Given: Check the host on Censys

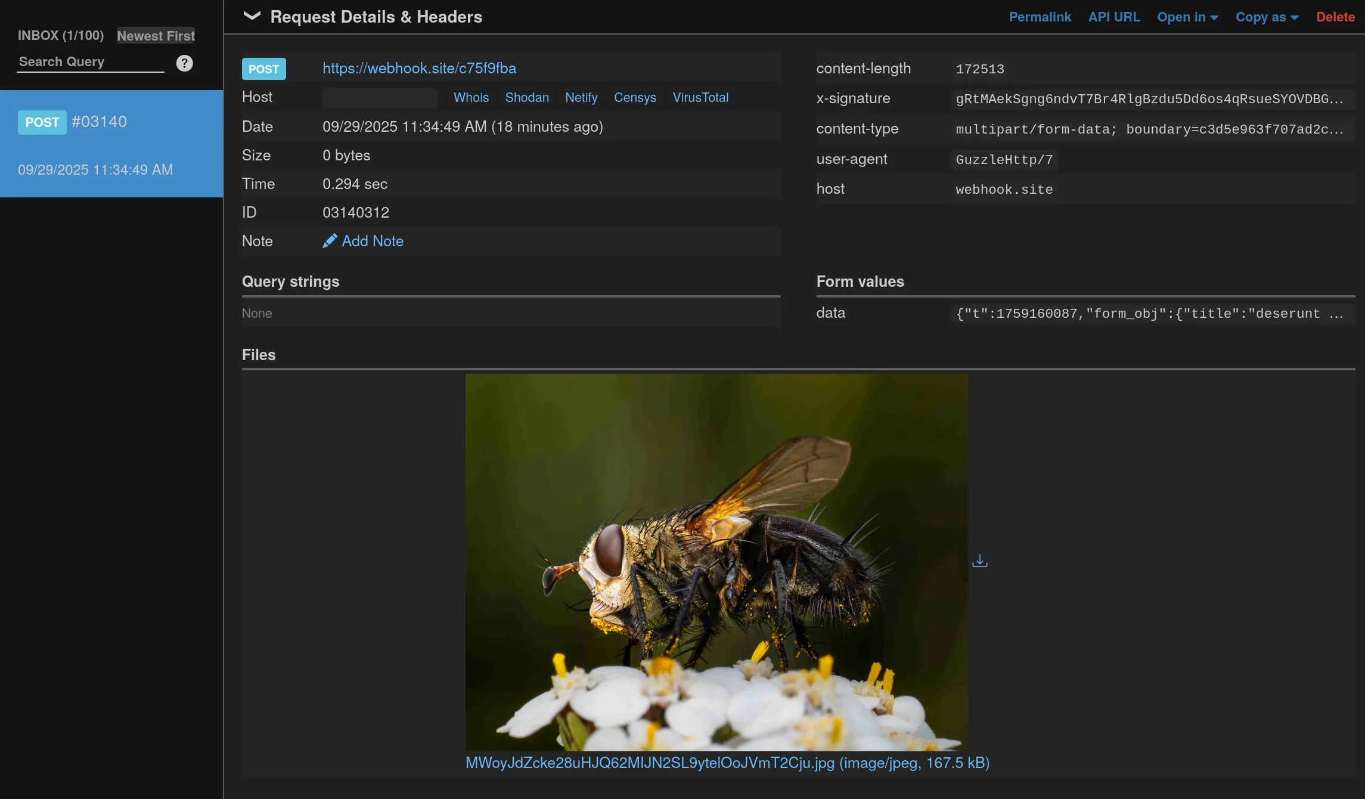Looking at the screenshot, I should point(634,97).
